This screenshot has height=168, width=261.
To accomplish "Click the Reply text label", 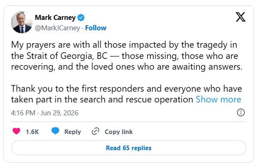I will click(72, 132).
